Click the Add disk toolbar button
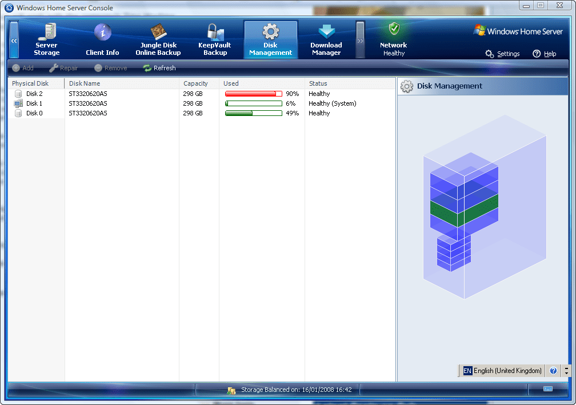576x405 pixels. click(23, 68)
